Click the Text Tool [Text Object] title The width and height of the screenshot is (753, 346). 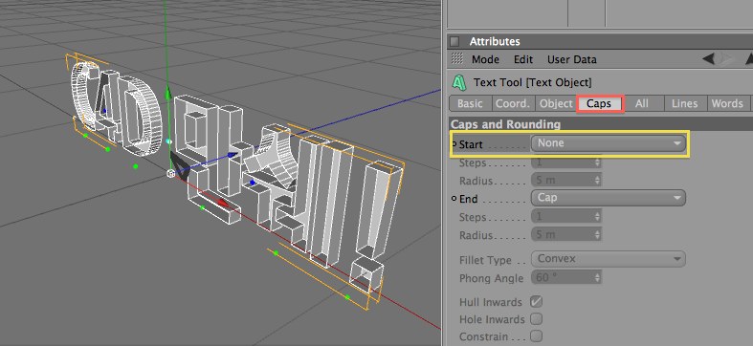[x=533, y=82]
